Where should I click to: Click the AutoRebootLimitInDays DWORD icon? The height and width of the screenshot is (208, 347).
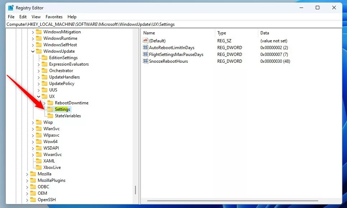(145, 47)
